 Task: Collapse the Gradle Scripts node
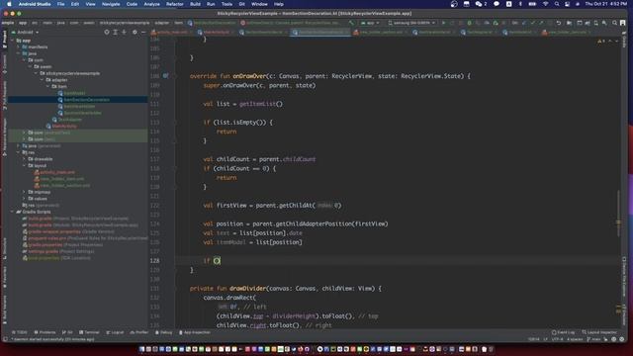click(x=13, y=212)
